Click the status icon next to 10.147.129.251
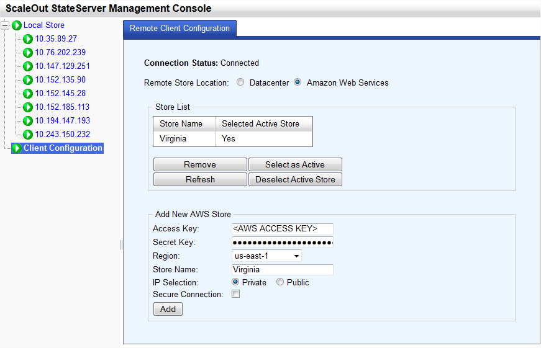 click(28, 66)
